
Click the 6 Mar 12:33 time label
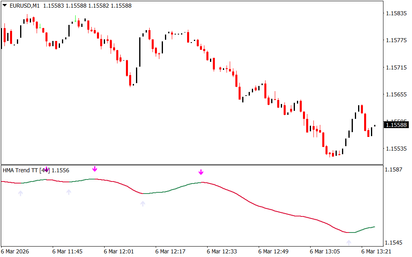[x=222, y=251]
